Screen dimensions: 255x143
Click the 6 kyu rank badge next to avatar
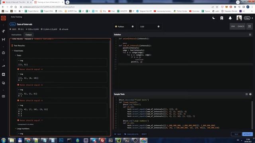point(247,18)
